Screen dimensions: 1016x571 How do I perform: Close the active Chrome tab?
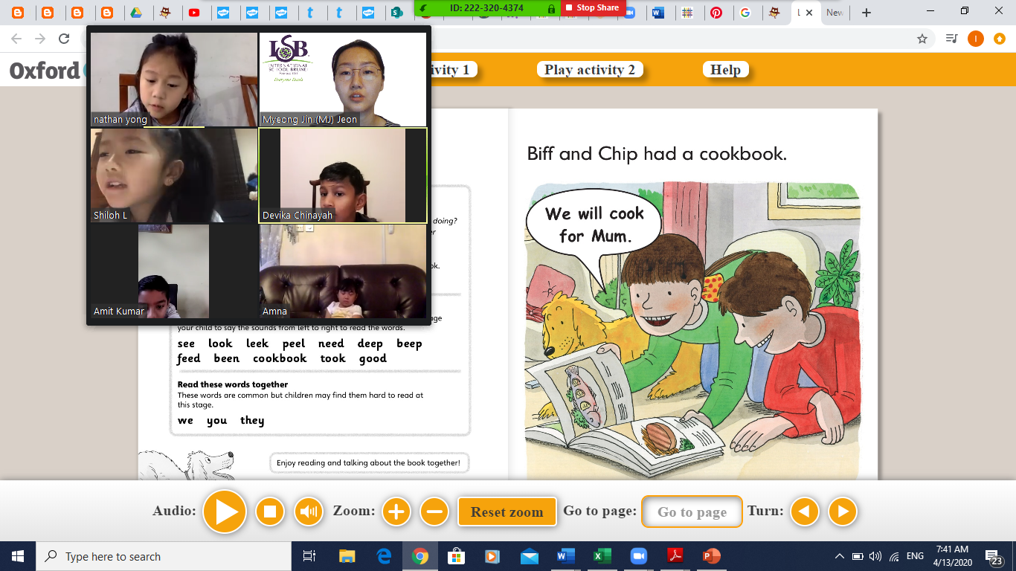(x=809, y=13)
